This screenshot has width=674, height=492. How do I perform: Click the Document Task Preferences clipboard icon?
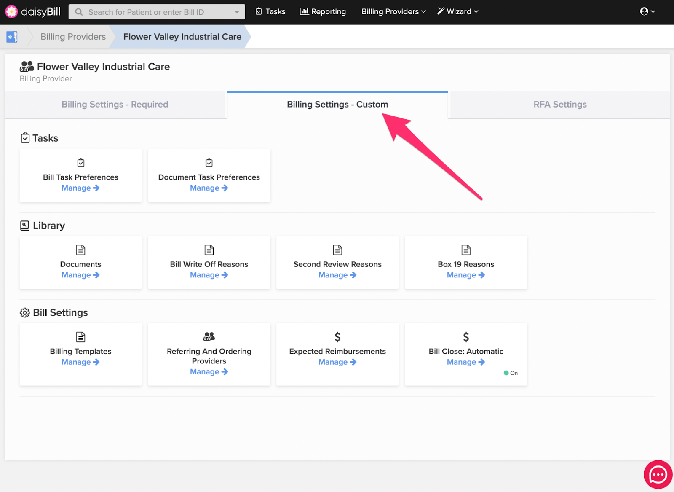tap(209, 163)
